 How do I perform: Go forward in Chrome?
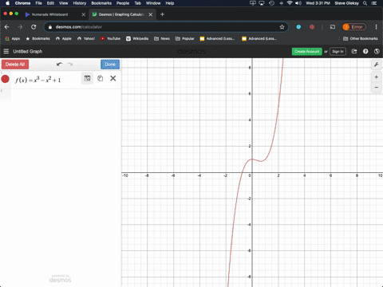tap(20, 27)
